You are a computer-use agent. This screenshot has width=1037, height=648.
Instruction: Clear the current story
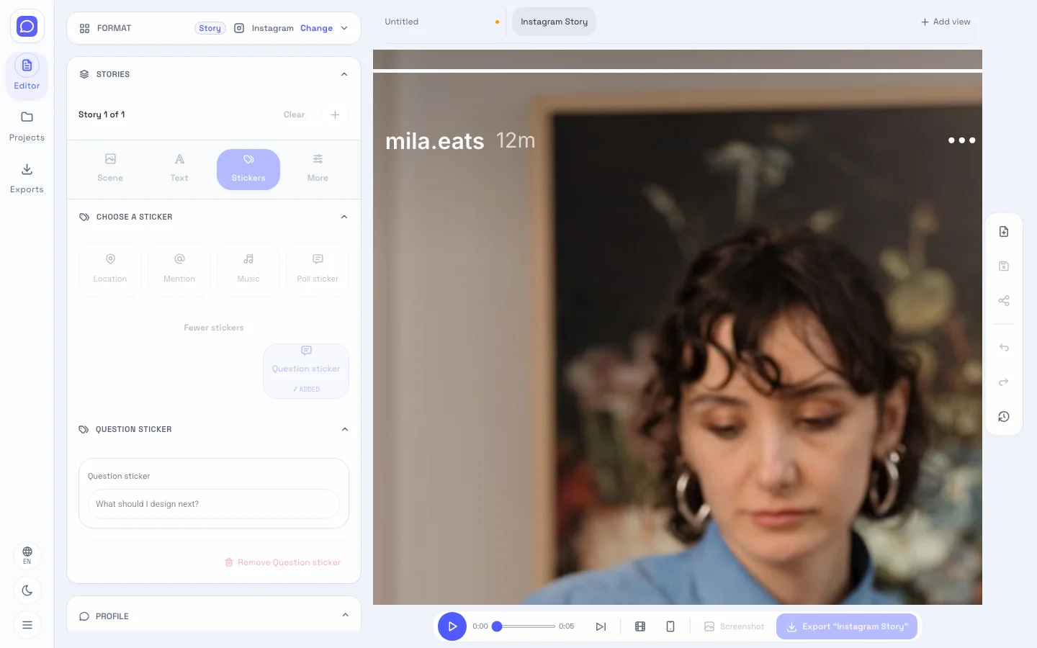pos(294,114)
